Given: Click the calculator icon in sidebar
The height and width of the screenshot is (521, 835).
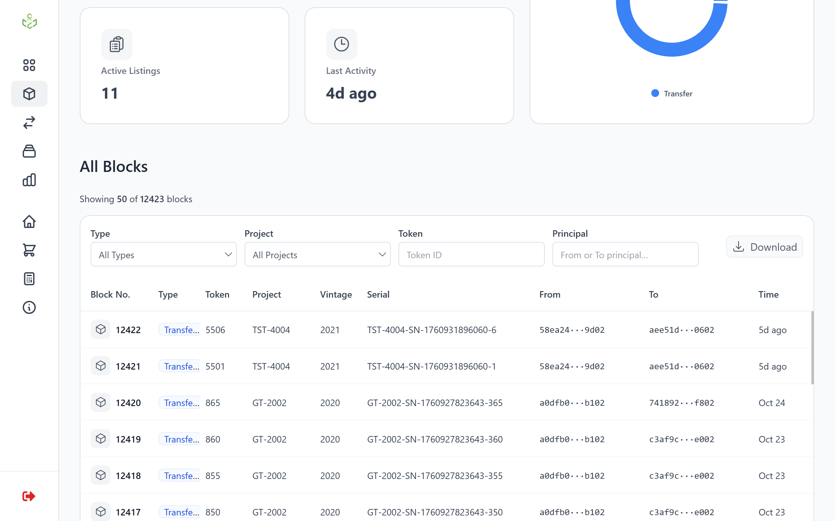Looking at the screenshot, I should (x=29, y=279).
